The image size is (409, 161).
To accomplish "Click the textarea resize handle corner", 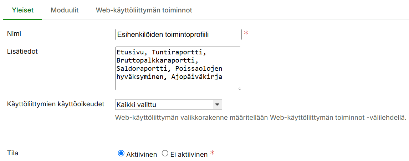I will pos(239,88).
